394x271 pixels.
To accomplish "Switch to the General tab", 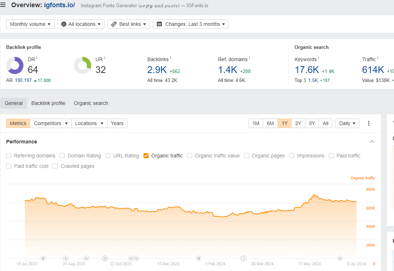I will coord(14,103).
